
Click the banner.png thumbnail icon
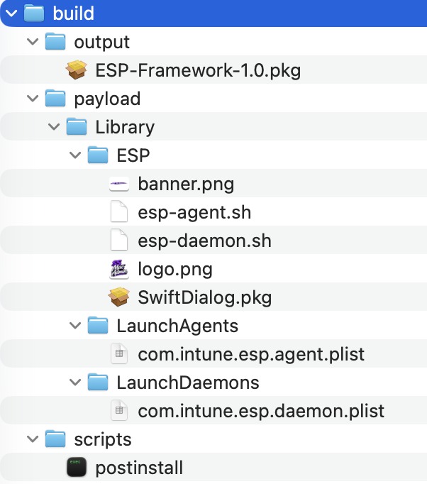coord(119,185)
